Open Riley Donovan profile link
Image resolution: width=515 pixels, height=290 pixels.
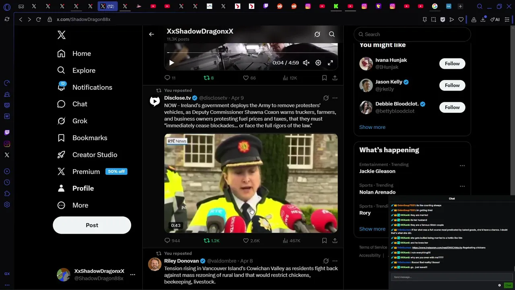[x=181, y=261]
